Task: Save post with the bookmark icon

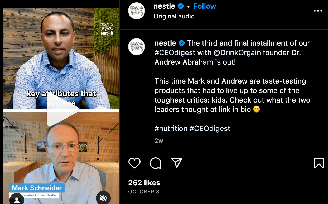Action: (319, 163)
